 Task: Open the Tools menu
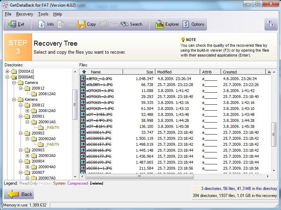point(43,14)
